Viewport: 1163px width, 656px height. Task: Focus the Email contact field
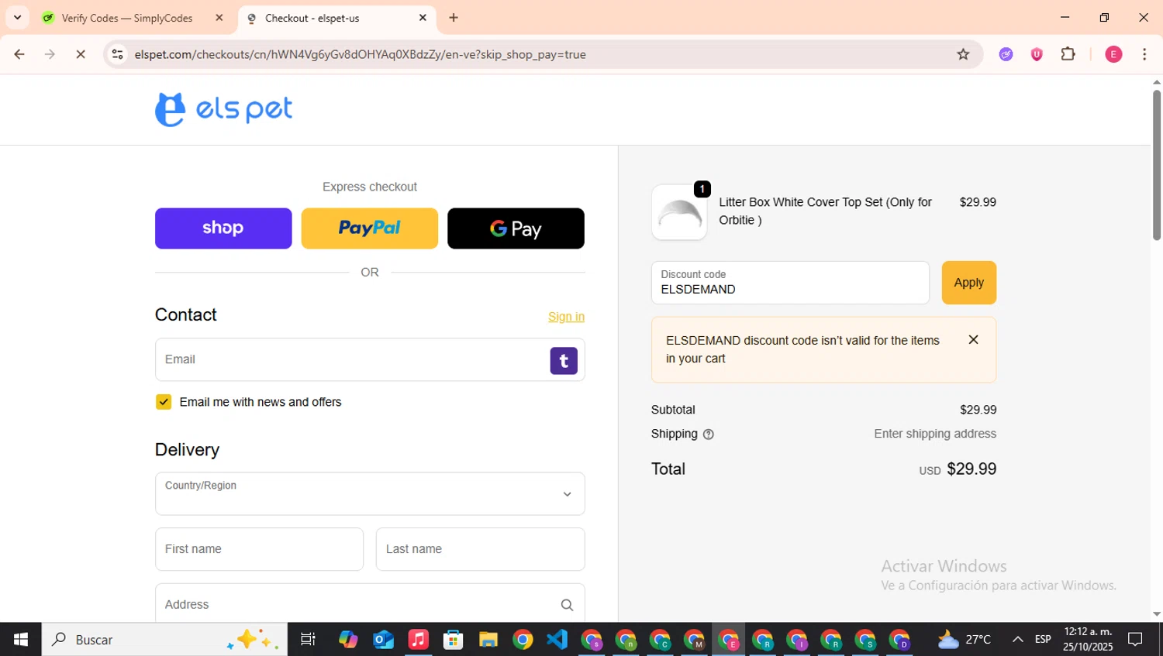[370, 359]
